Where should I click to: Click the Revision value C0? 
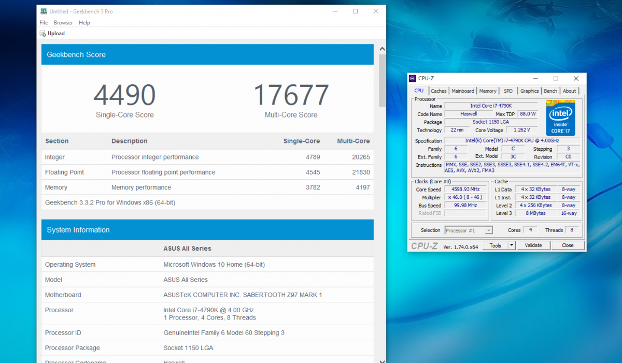568,157
